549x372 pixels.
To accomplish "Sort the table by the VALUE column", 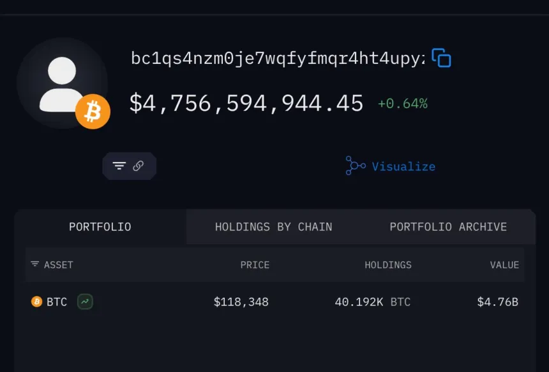I will coord(504,264).
